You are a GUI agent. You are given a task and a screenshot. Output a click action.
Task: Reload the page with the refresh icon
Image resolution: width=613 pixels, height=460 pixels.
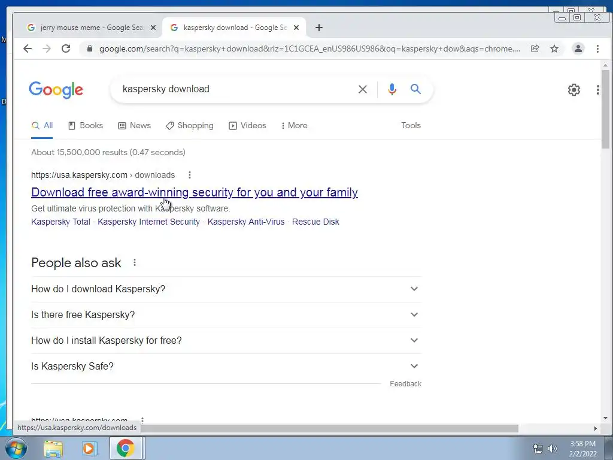click(66, 49)
